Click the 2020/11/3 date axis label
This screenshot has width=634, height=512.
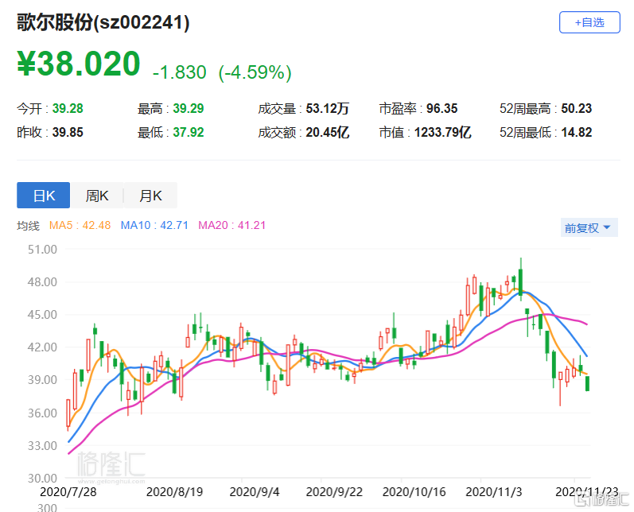(494, 492)
